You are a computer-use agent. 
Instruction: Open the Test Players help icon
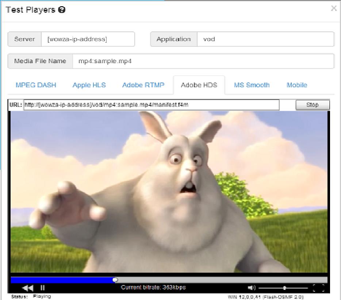[x=62, y=10]
